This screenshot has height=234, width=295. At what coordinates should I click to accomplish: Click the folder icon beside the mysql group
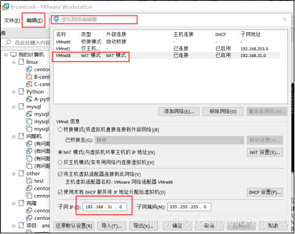21,106
